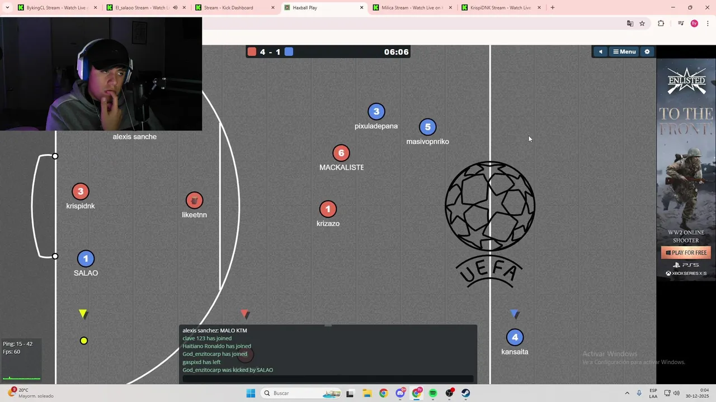Click the translate page icon
The height and width of the screenshot is (402, 716).
[630, 23]
